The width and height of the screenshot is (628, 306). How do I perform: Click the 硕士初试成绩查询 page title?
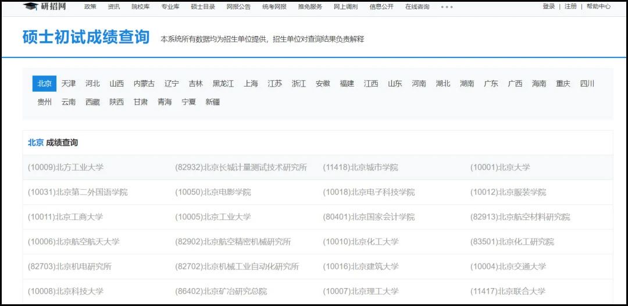(x=86, y=37)
